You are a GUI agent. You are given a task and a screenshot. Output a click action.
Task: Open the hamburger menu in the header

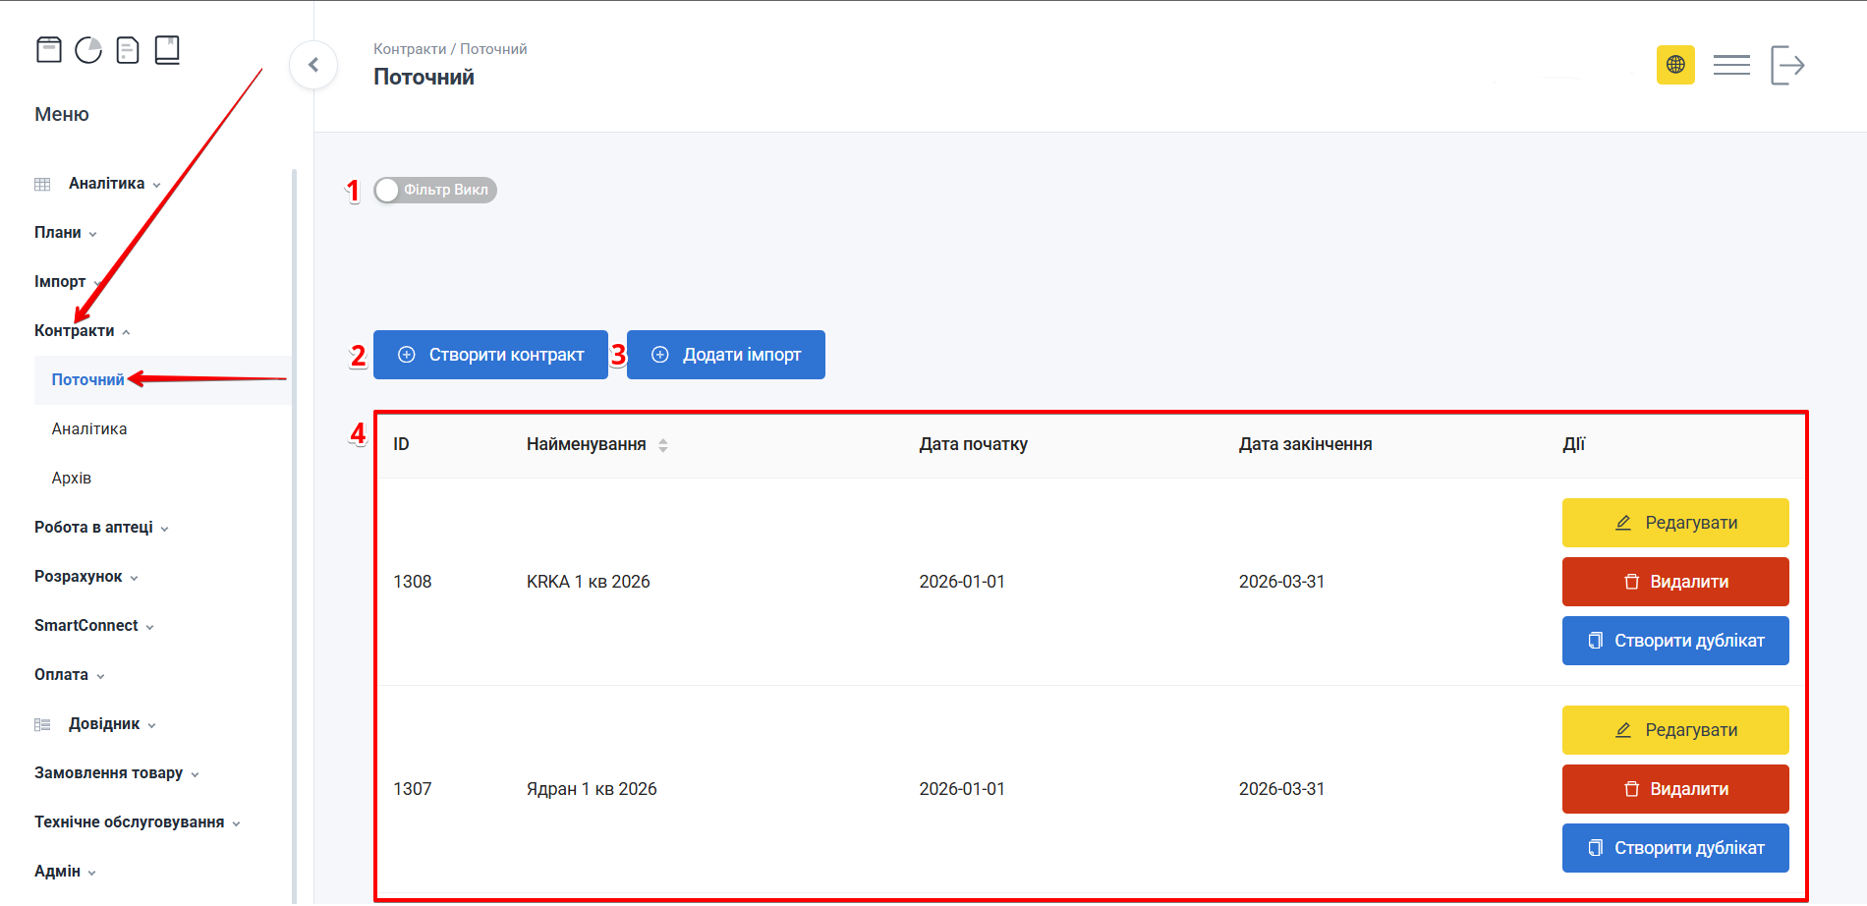pyautogui.click(x=1732, y=65)
